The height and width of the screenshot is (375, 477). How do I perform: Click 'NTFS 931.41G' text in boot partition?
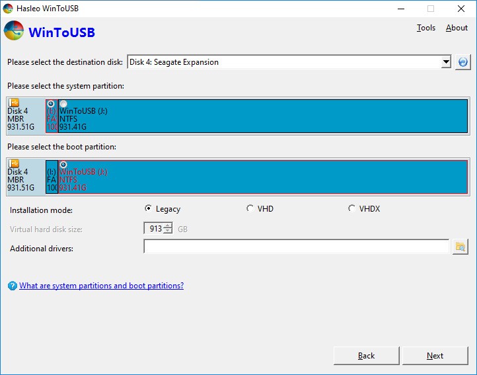coord(73,184)
